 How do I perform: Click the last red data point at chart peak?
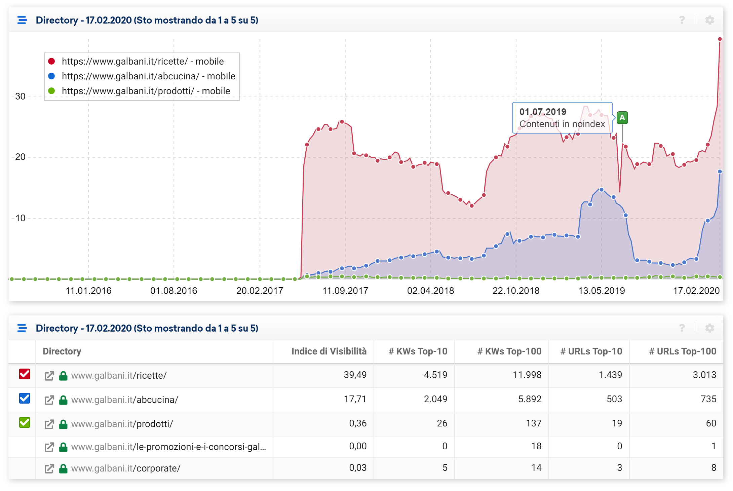tap(720, 39)
